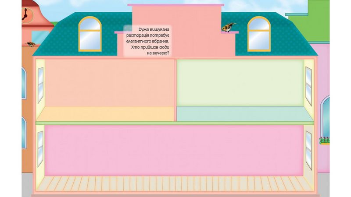This screenshot has width=351, height=197.
Task: Click the wooden plank floor at the bottom
Action: tap(175, 183)
